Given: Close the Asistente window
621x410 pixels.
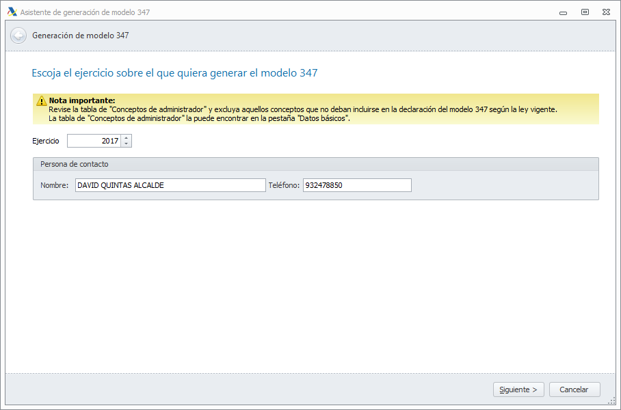Looking at the screenshot, I should pos(606,12).
